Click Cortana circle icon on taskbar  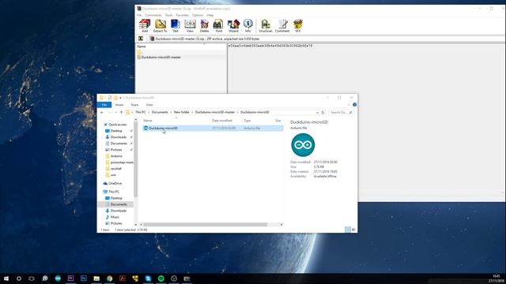(19, 278)
